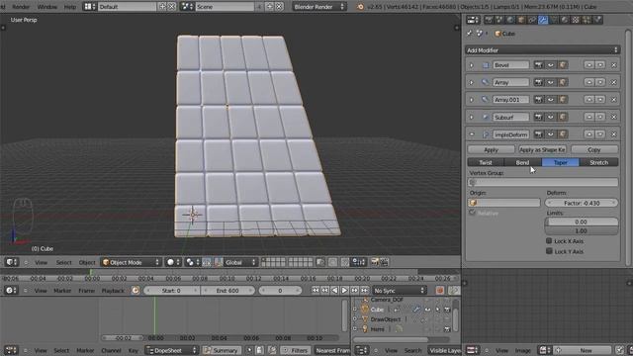
Task: Toggle automatic keyframe record button
Action: (439, 290)
